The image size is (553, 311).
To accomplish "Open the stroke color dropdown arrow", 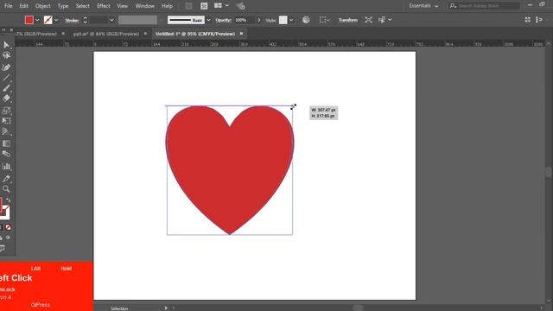I will 56,20.
